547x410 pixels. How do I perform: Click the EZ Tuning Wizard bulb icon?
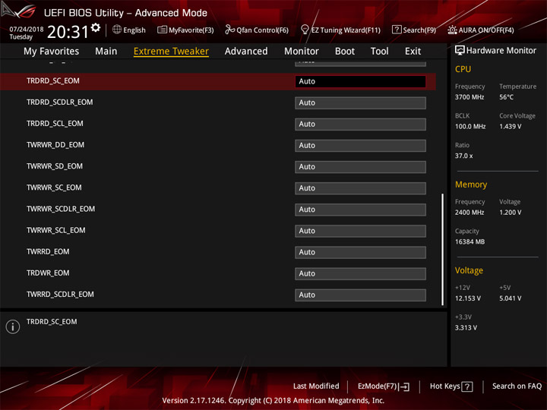(305, 30)
